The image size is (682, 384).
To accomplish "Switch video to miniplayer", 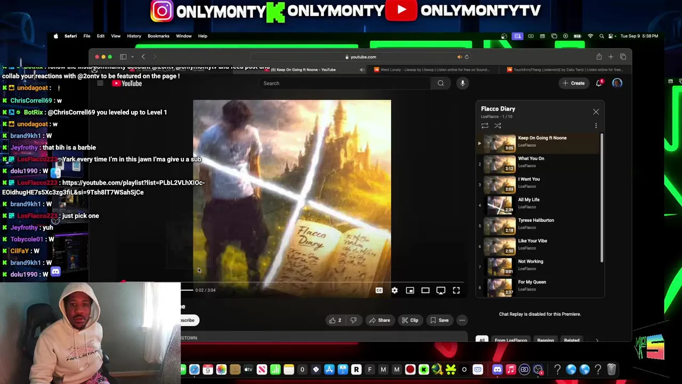I will click(x=410, y=290).
